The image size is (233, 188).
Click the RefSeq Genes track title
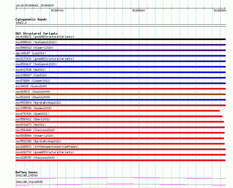[x=26, y=172]
